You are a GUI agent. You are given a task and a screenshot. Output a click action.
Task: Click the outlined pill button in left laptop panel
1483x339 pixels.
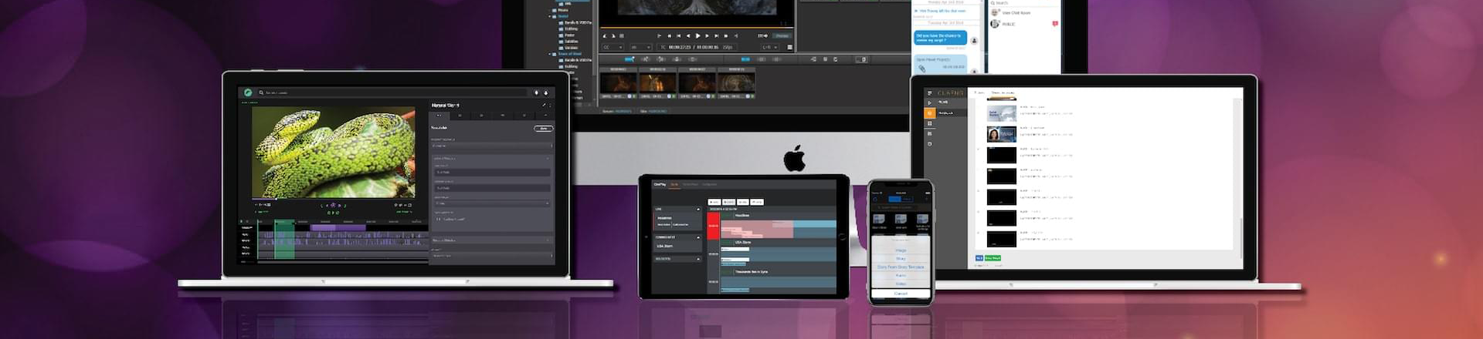click(544, 129)
